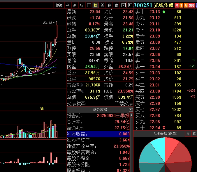Click the window layout icon in toolbar
The width and height of the screenshot is (197, 172).
123,5
